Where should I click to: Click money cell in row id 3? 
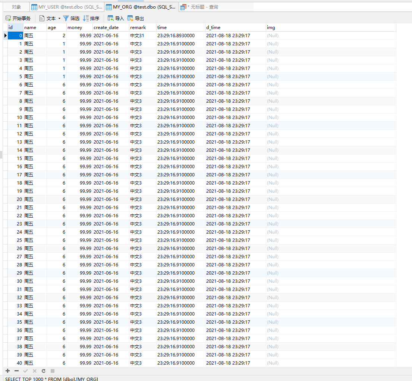point(79,60)
